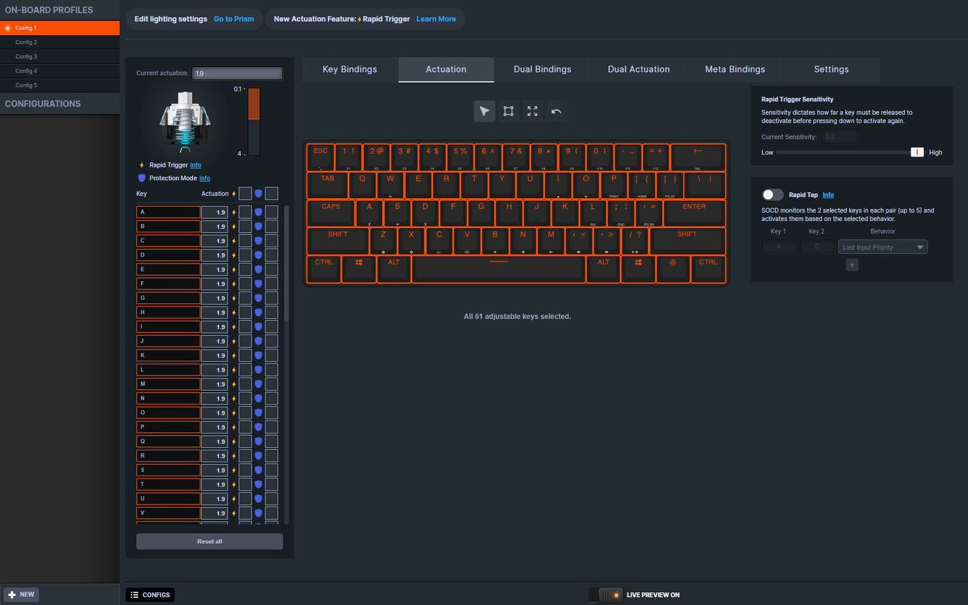Tick Protection Mode checkbox for key C
The width and height of the screenshot is (968, 605).
(x=272, y=241)
